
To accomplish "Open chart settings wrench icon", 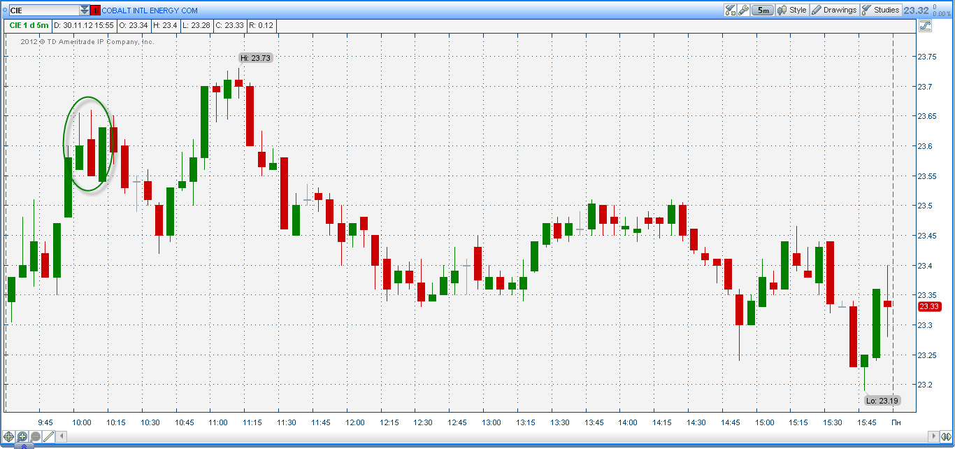I will 744,10.
